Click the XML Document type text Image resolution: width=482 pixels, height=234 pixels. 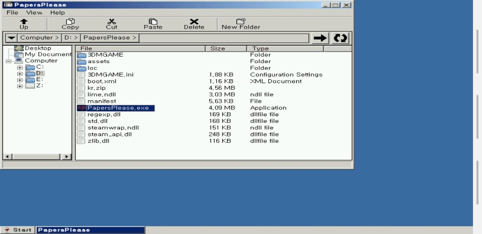(x=276, y=81)
